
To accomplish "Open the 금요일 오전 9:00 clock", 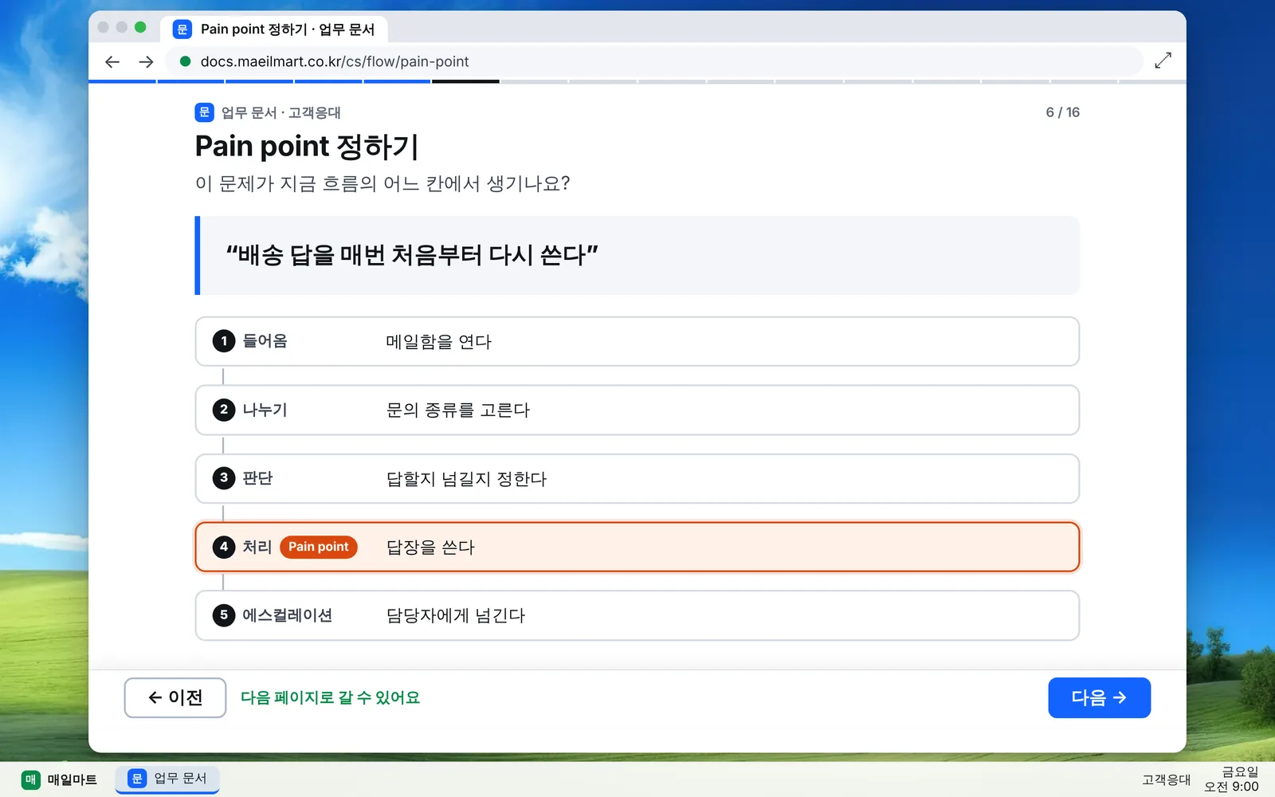I will (1232, 779).
